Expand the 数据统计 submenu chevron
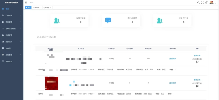Image resolution: width=219 pixels, height=100 pixels. [x=20, y=42]
